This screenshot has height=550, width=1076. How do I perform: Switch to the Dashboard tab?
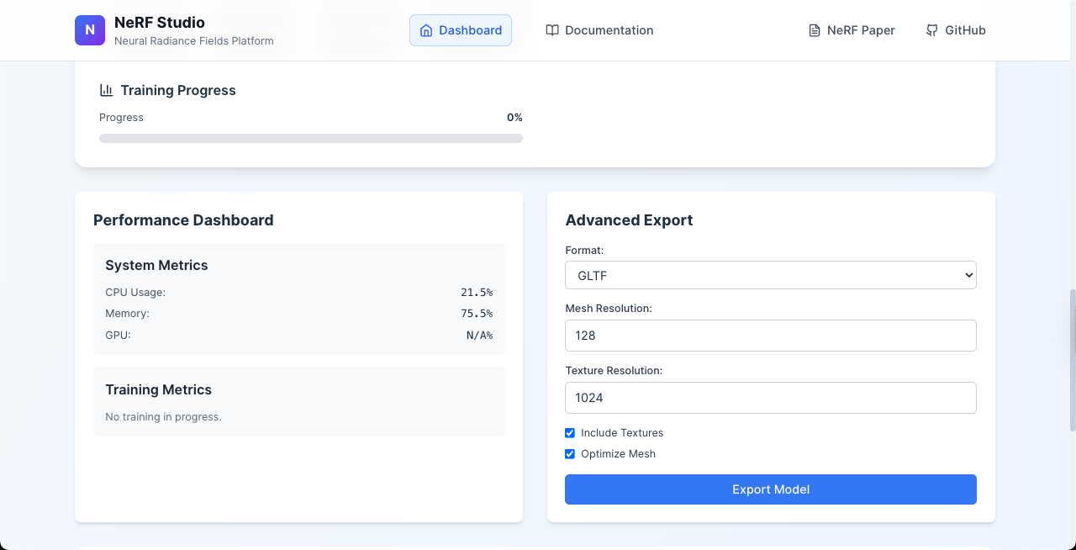[461, 30]
